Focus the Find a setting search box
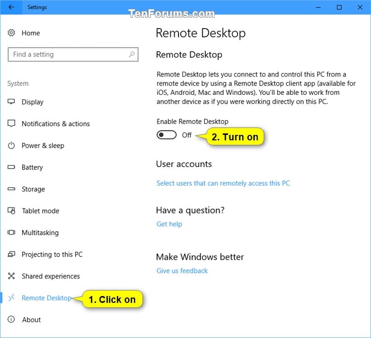This screenshot has height=338, width=371. (73, 54)
